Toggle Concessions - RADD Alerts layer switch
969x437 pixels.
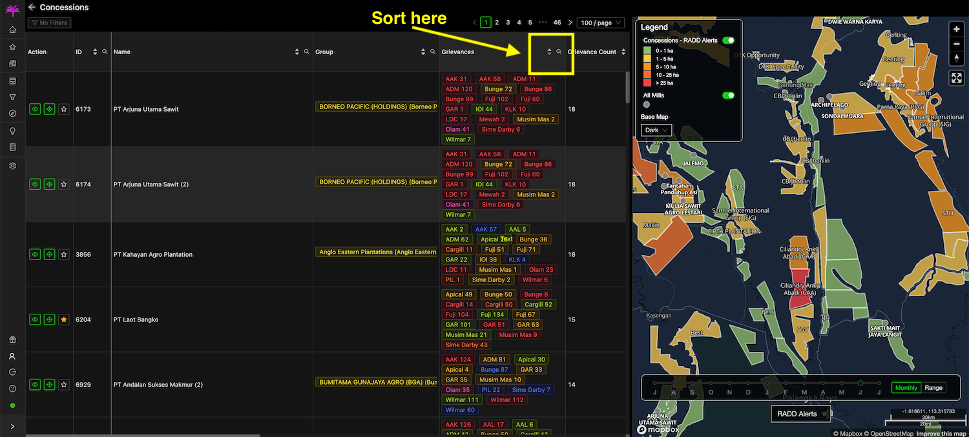tap(729, 40)
